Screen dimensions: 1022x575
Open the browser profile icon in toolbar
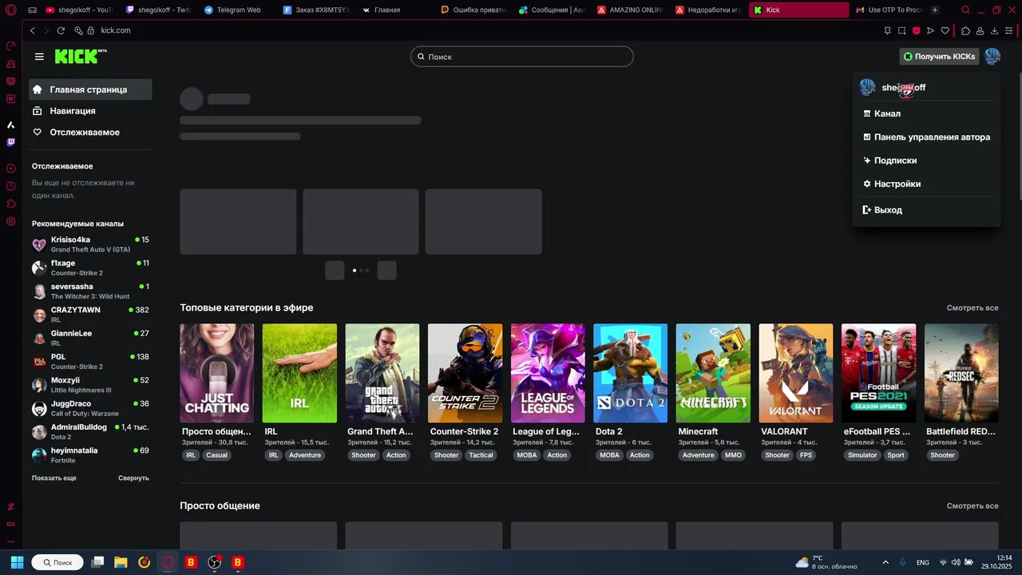(980, 30)
